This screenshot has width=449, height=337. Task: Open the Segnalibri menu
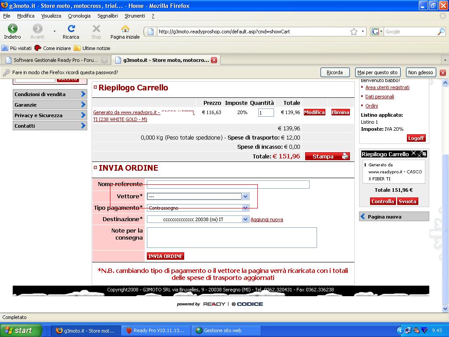pyautogui.click(x=108, y=16)
